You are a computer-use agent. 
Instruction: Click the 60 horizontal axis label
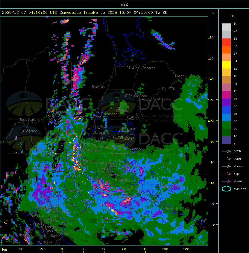coord(124,249)
